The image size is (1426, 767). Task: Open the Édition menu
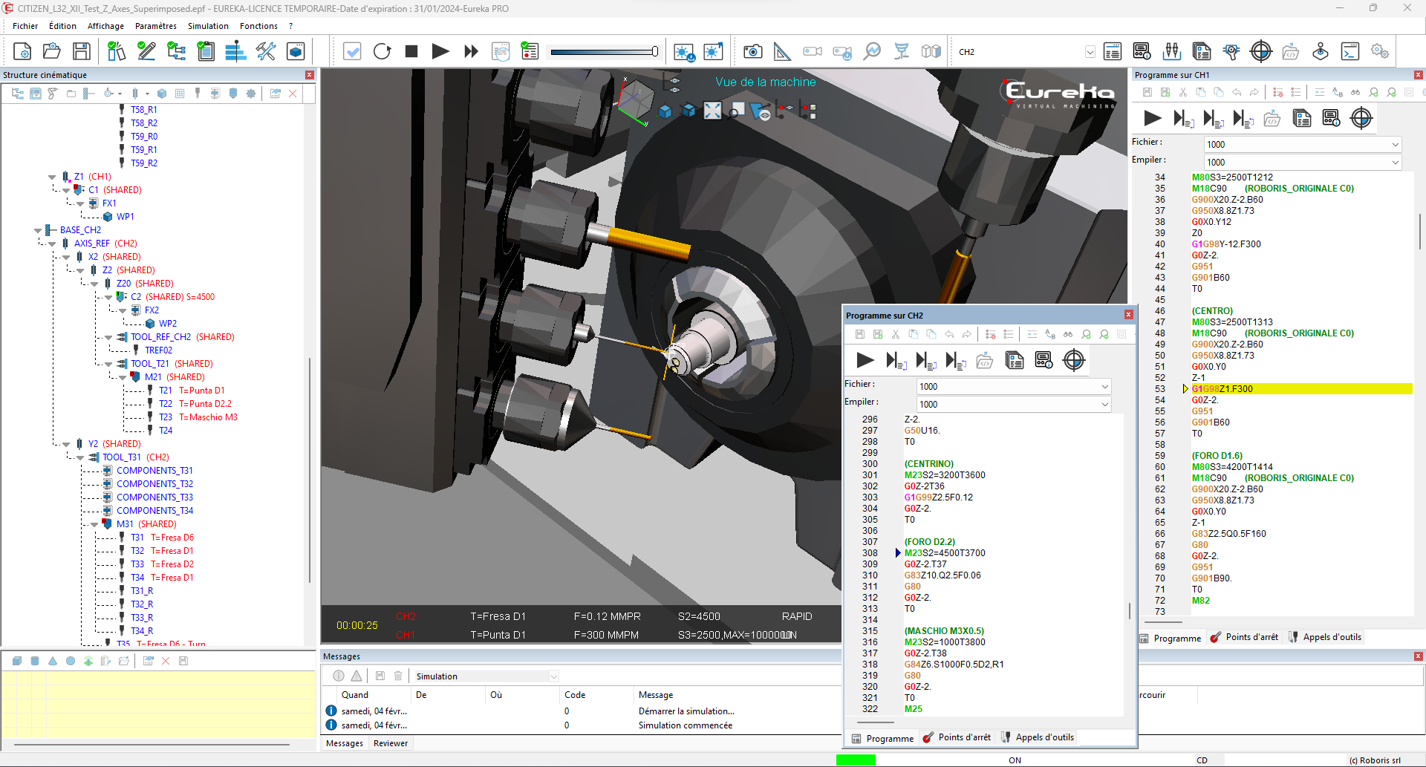pos(62,26)
